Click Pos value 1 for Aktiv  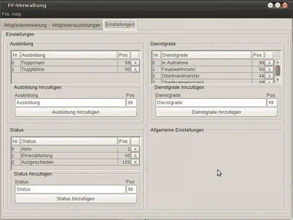click(x=124, y=149)
